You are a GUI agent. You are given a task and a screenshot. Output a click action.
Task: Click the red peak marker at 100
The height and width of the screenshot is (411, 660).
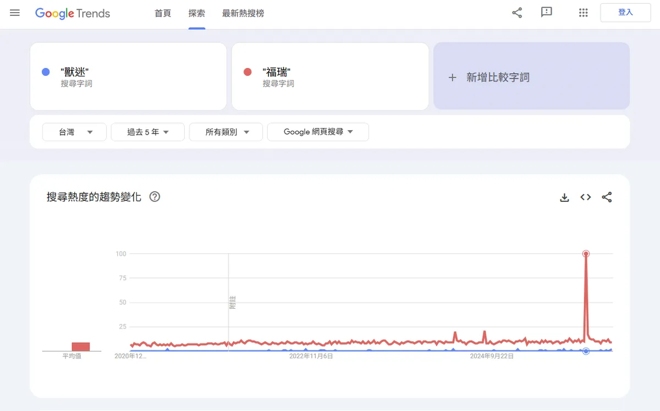point(586,254)
